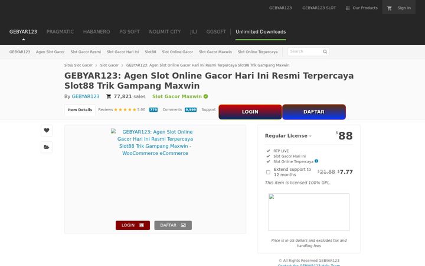Image resolution: width=425 pixels, height=266 pixels.
Task: Open Slot88 category link
Action: 150,52
